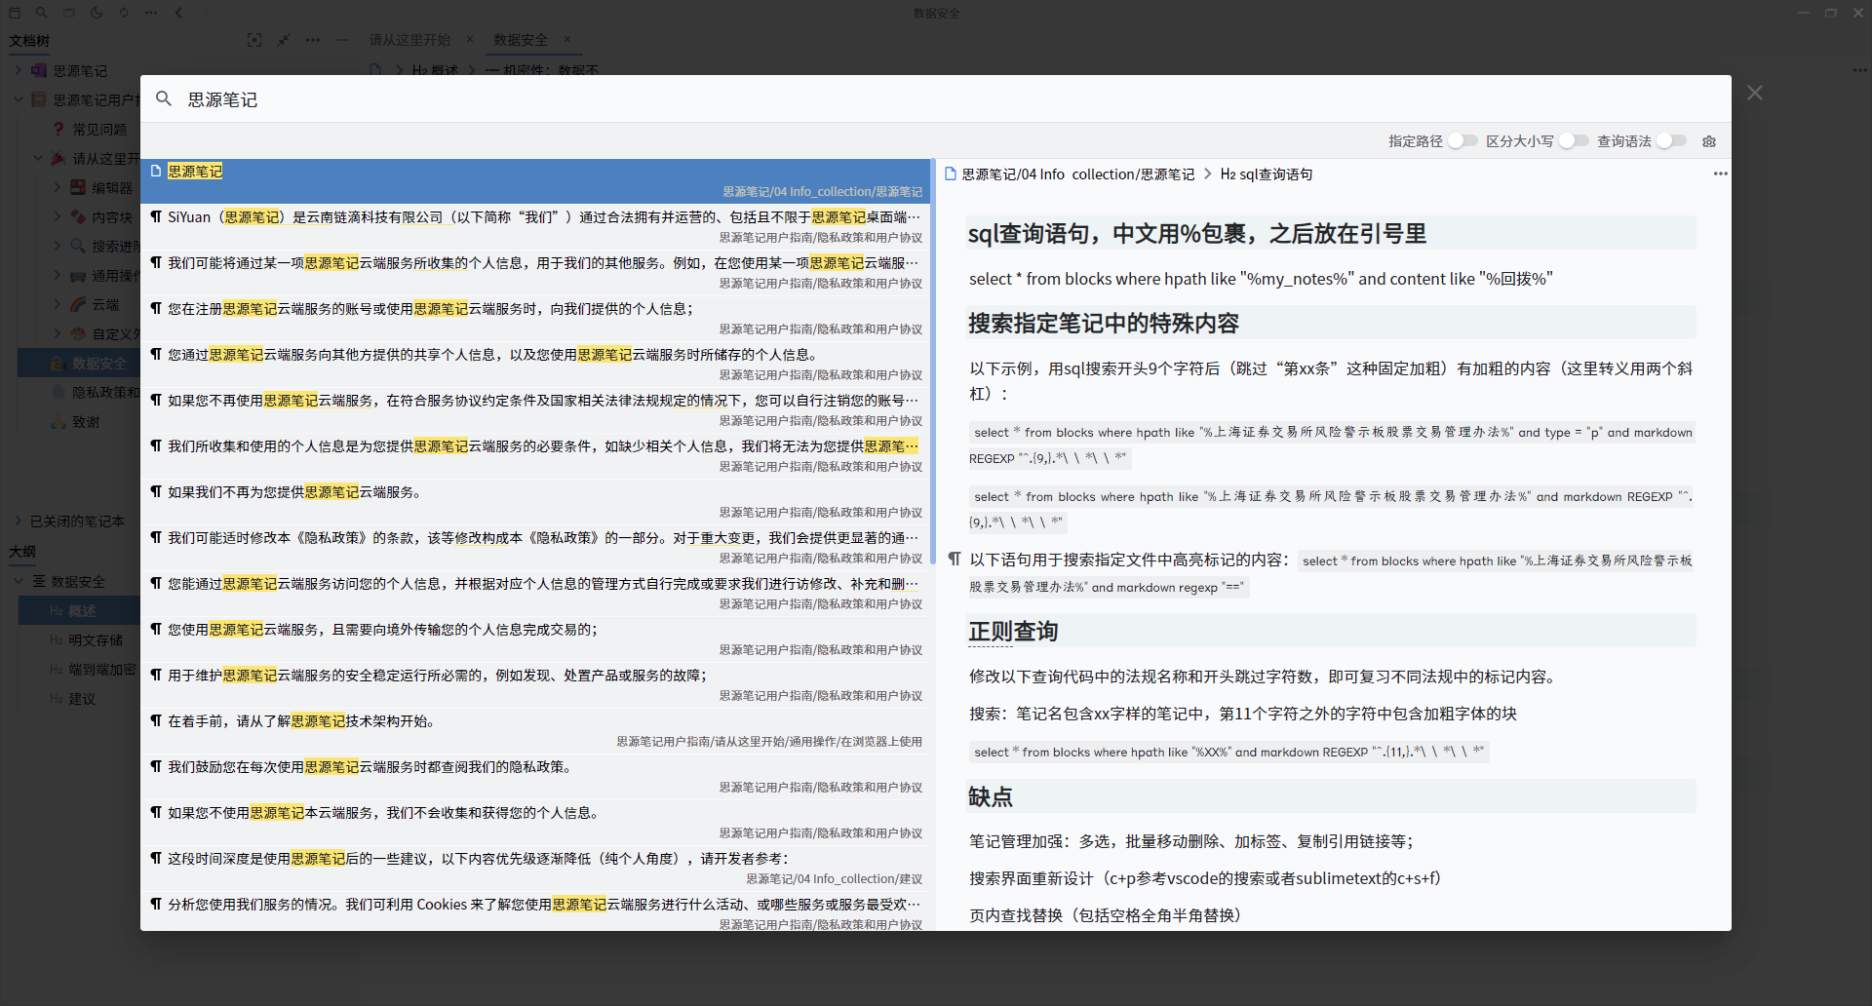Open search settings gear in the dialog

click(1709, 141)
